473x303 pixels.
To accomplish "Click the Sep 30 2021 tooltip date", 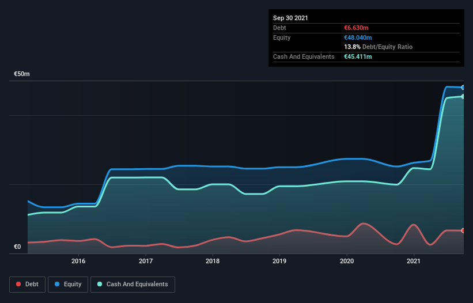I will pos(290,18).
